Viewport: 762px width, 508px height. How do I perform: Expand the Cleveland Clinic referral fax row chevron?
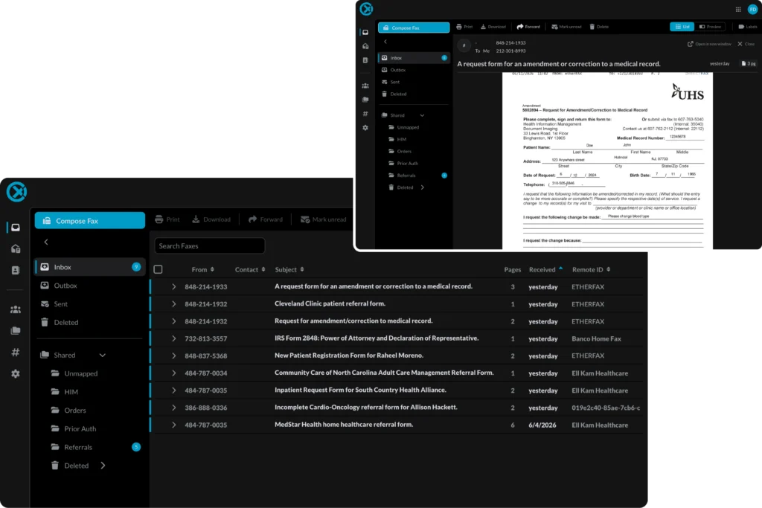coord(173,304)
